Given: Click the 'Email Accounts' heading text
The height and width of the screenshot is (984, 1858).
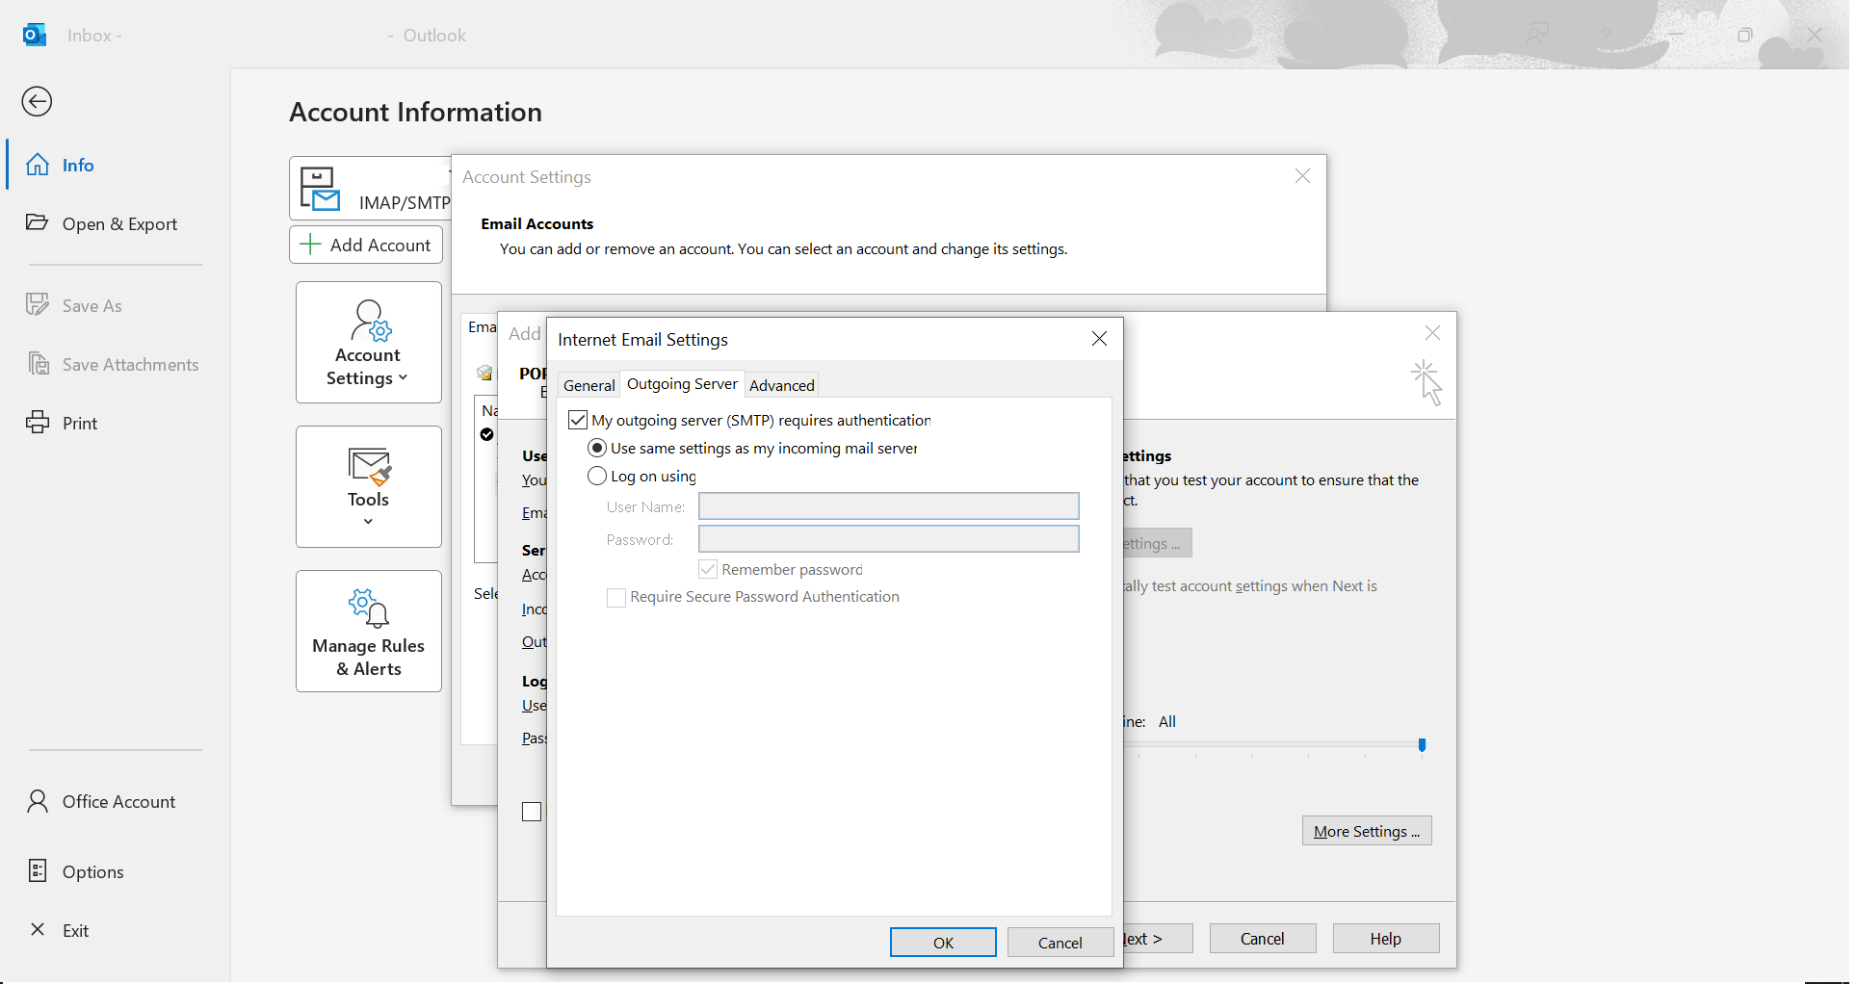Looking at the screenshot, I should [536, 223].
